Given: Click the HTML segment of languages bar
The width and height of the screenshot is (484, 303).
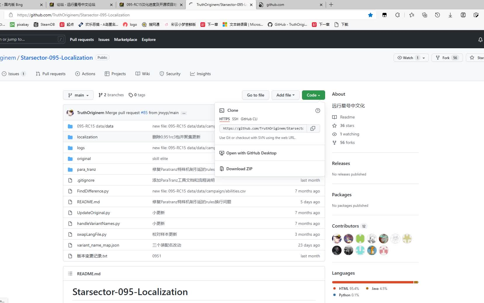Looking at the screenshot, I should (x=373, y=282).
